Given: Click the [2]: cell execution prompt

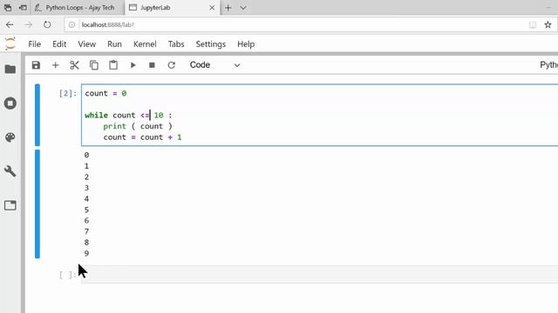Looking at the screenshot, I should (x=68, y=93).
